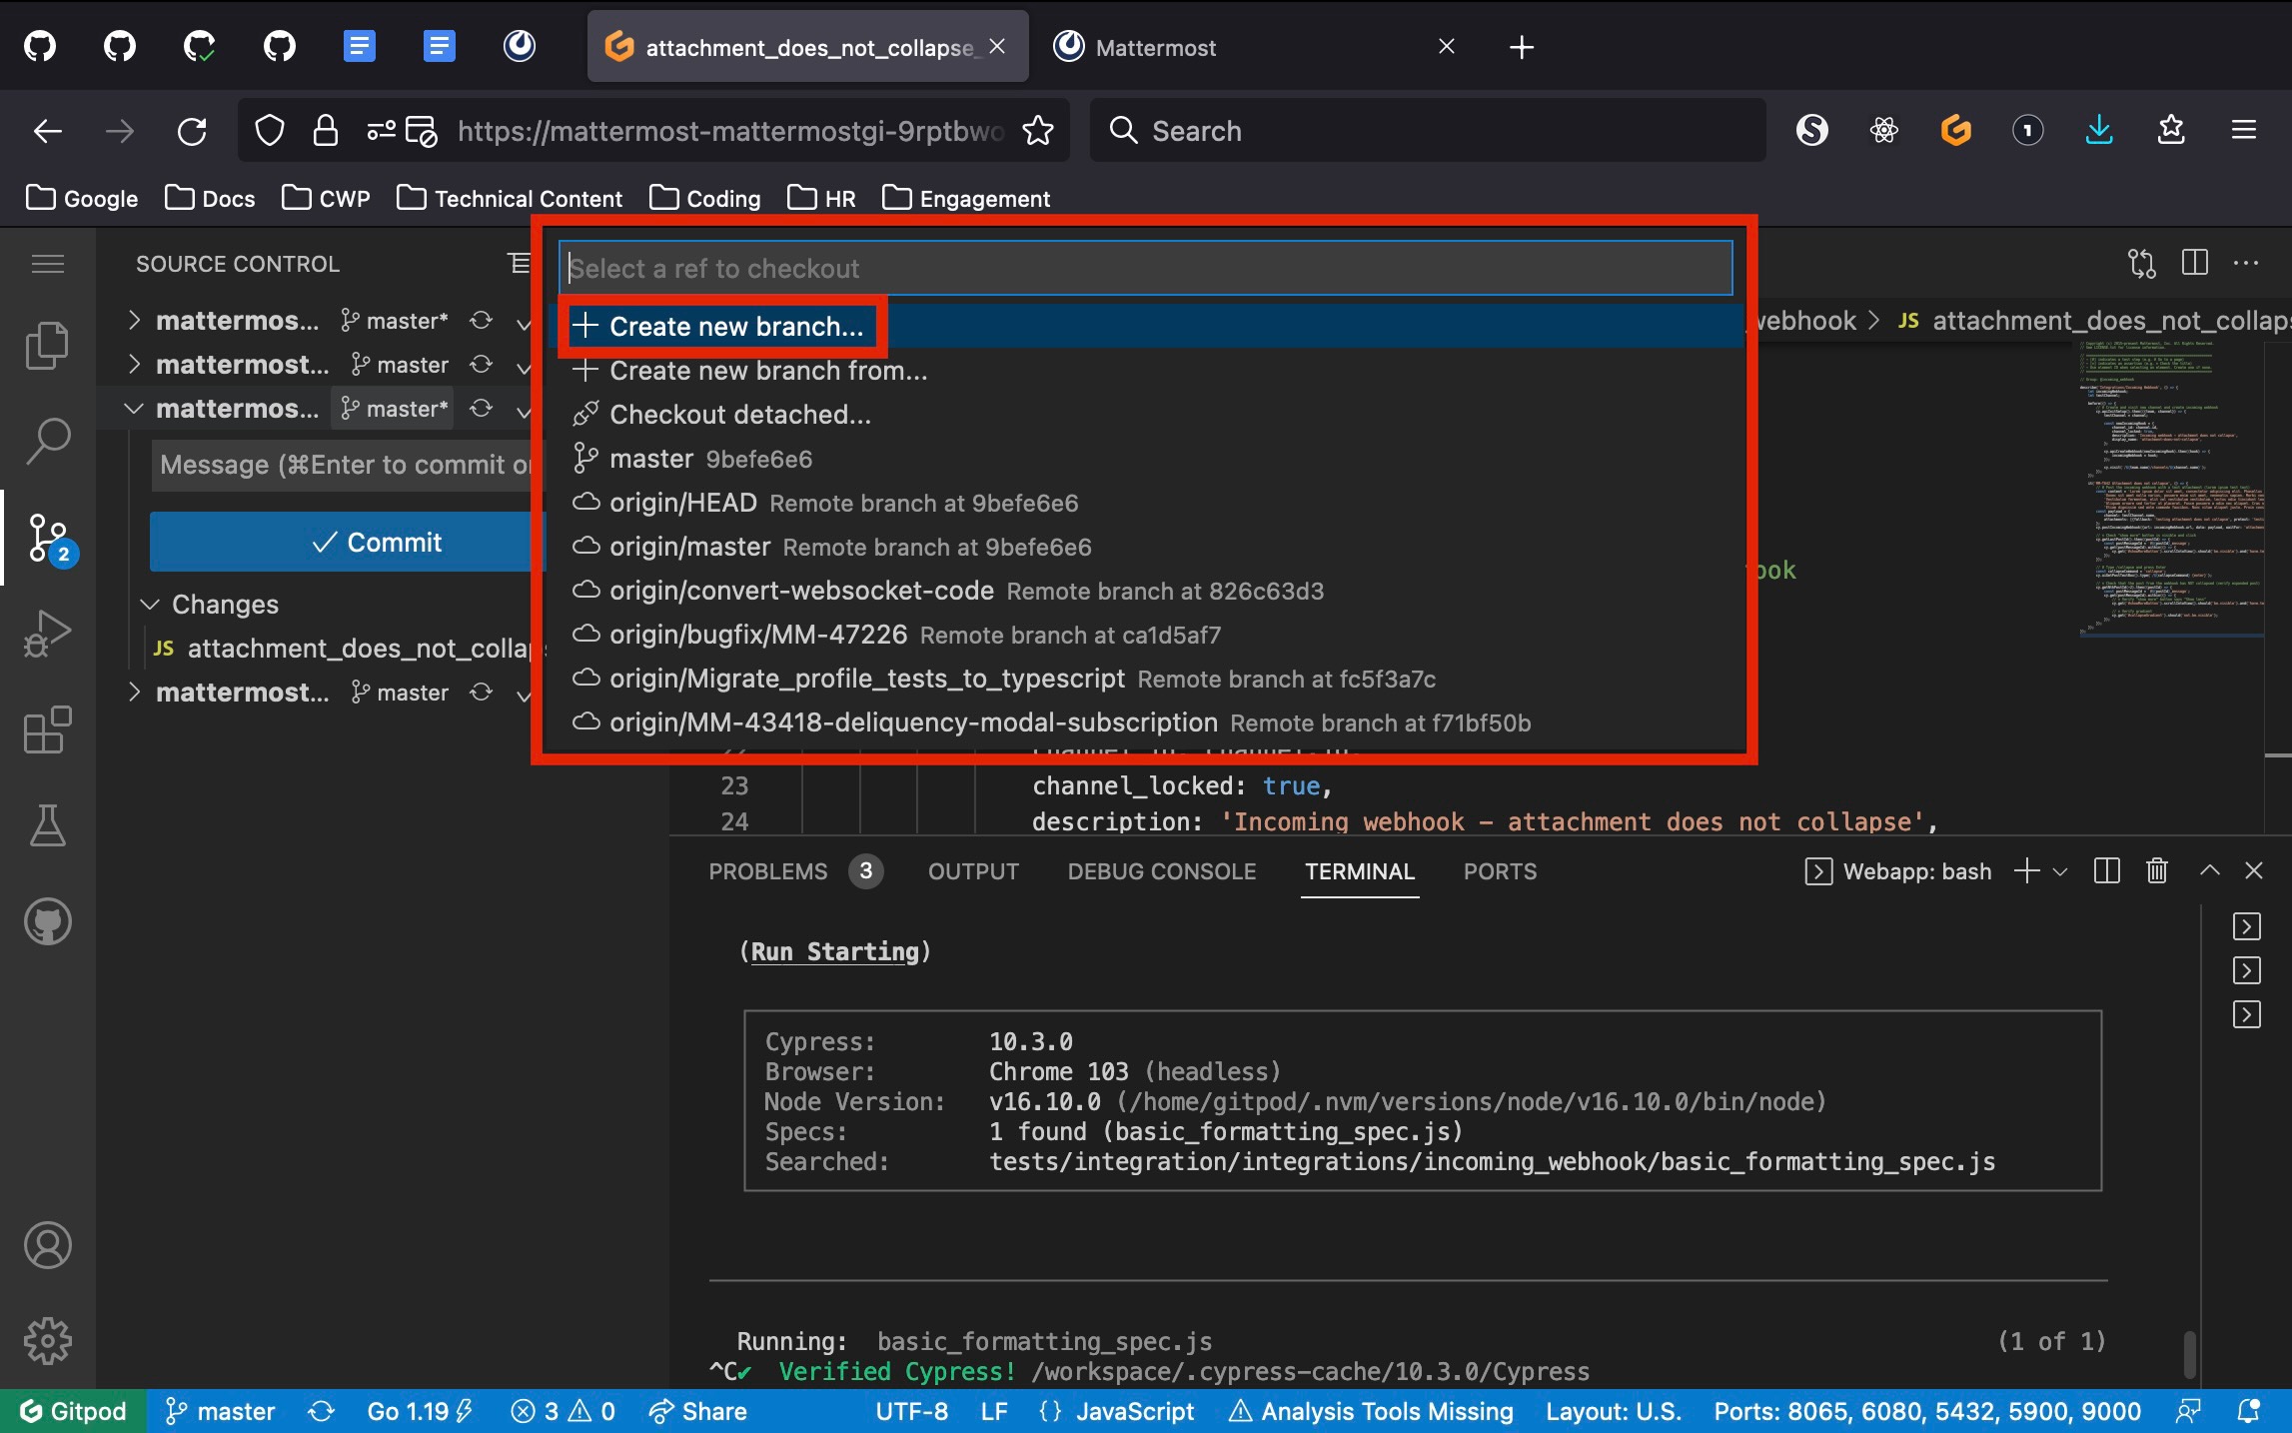Open the Search view in activity bar

[x=47, y=441]
